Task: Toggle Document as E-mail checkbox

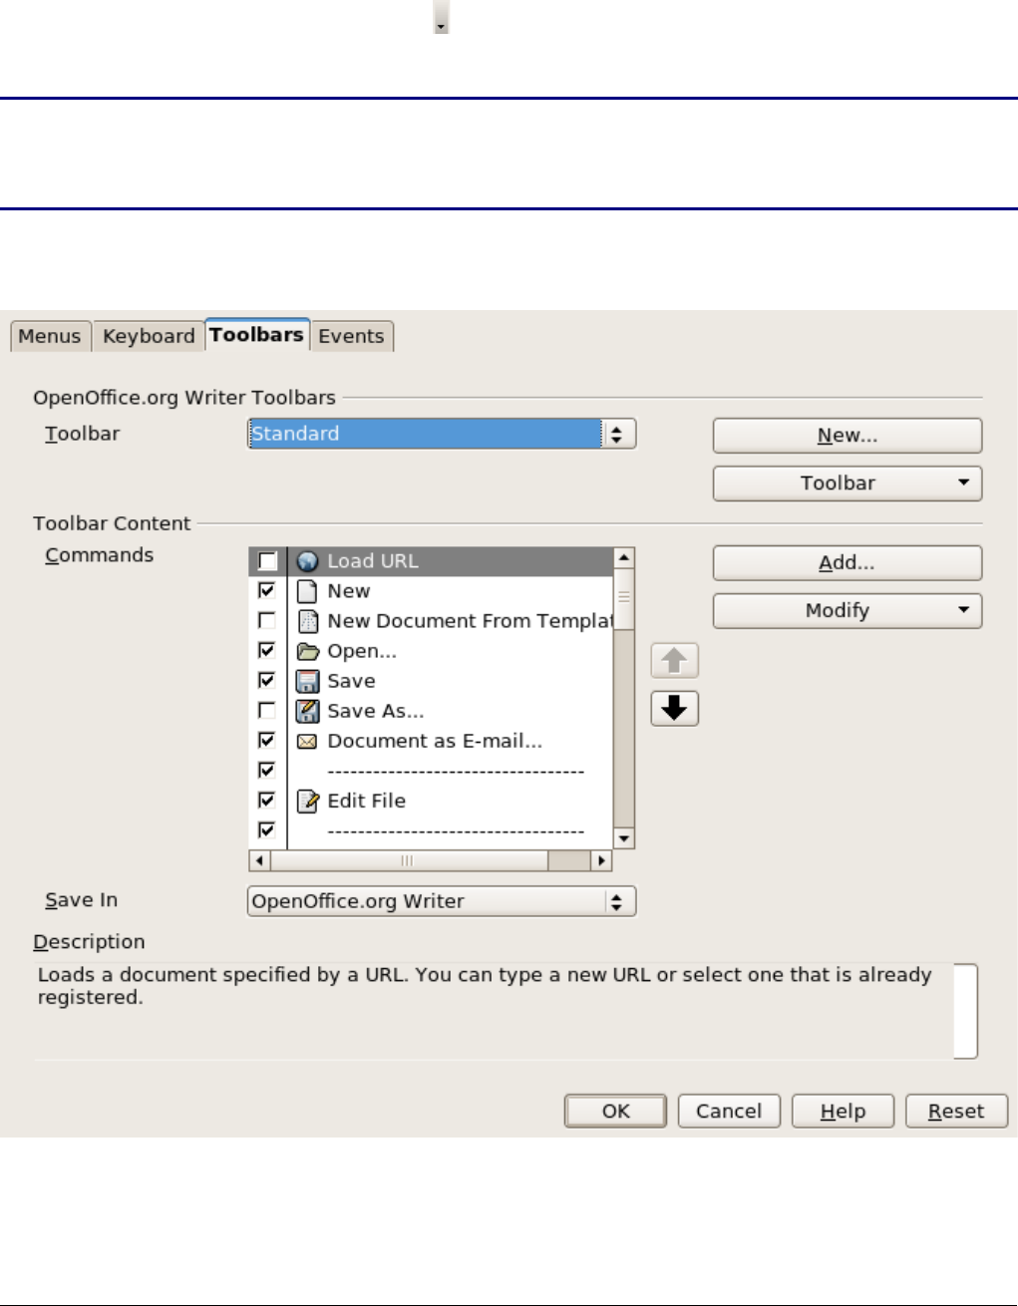Action: click(x=267, y=740)
